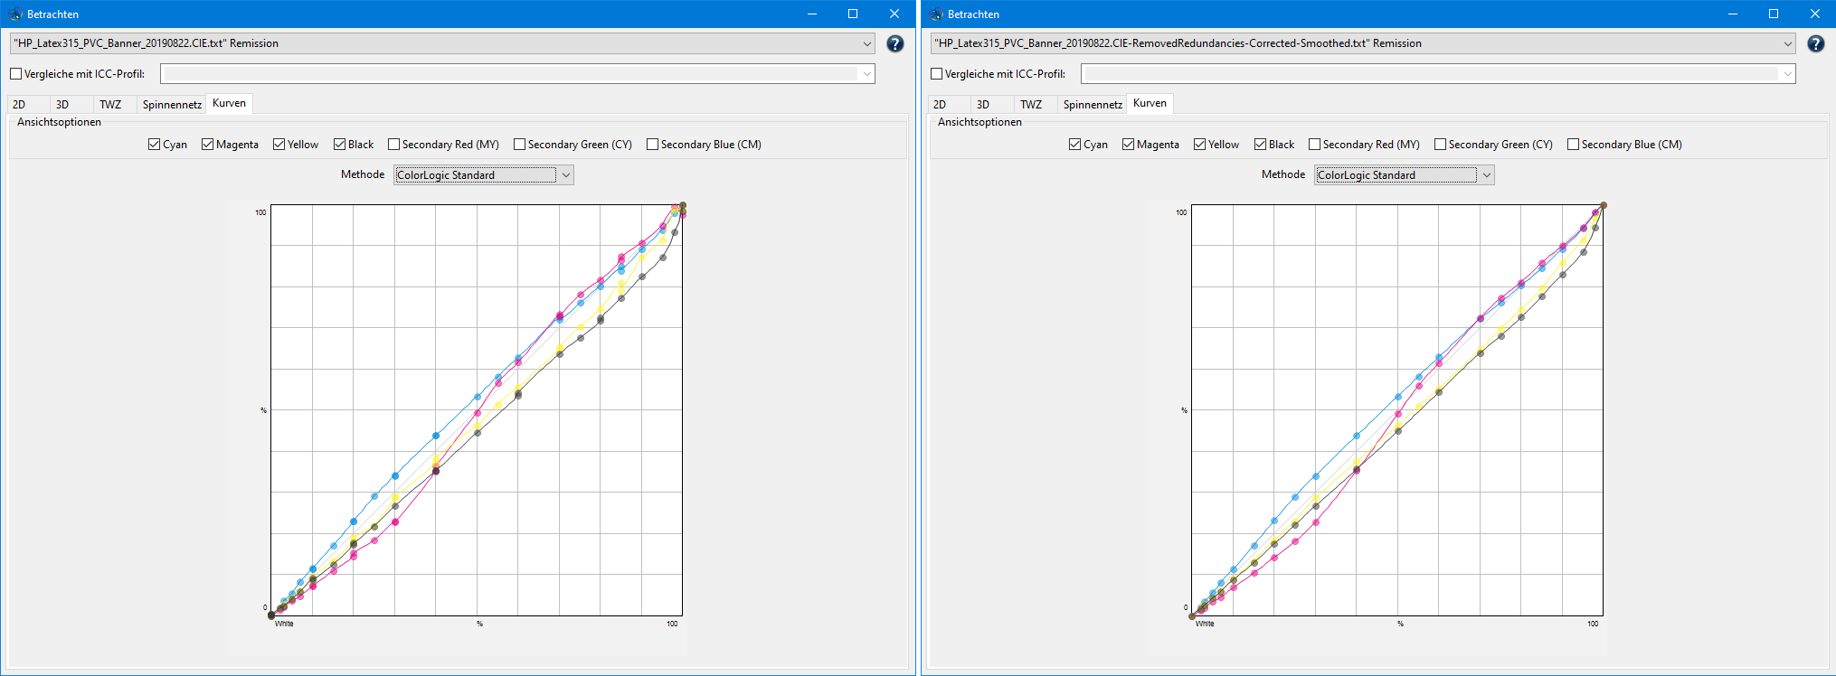Expand the ICC profile dropdown in left window

point(866,74)
